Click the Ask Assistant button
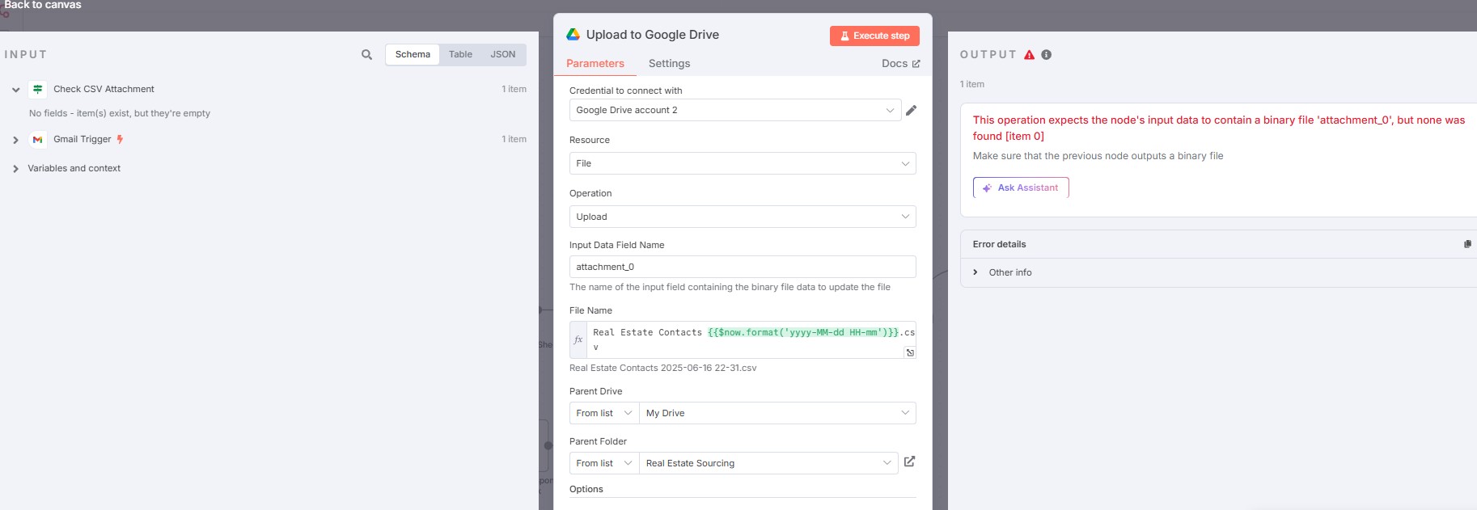 (1021, 188)
